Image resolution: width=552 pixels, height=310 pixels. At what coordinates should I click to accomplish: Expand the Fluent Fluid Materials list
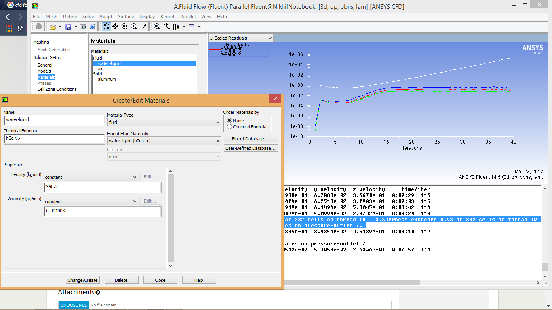point(217,140)
